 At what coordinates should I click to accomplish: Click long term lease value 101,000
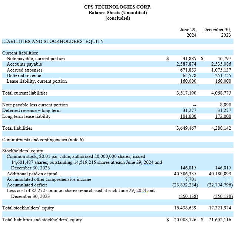click(x=188, y=116)
